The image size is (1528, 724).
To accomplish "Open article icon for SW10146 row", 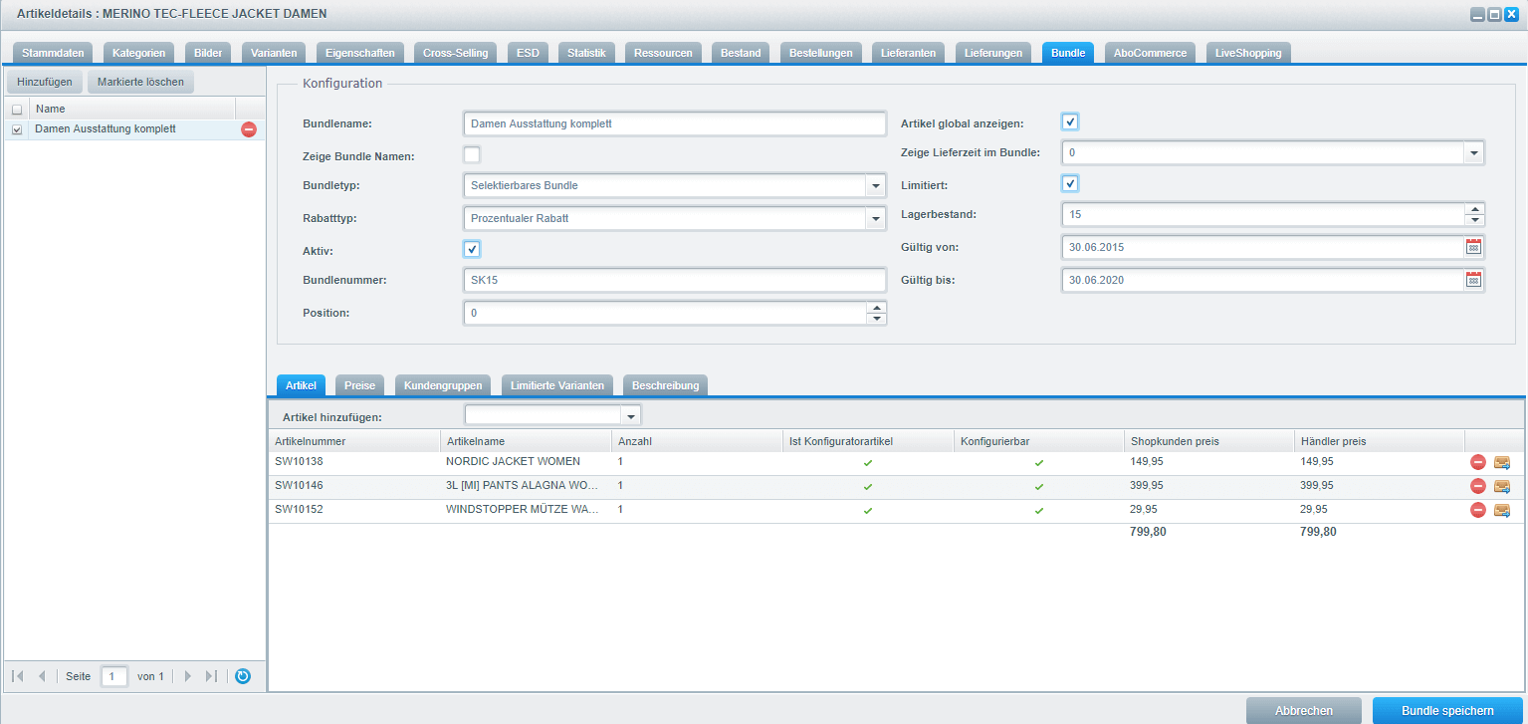I will click(x=1502, y=486).
